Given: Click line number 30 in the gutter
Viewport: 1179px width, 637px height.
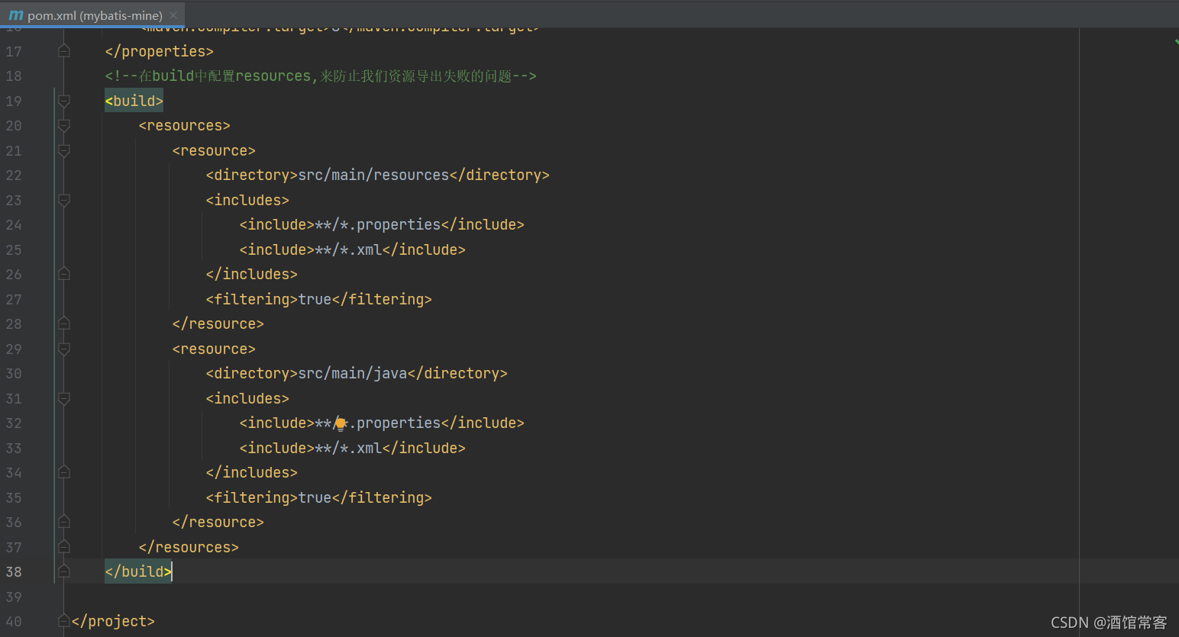Looking at the screenshot, I should click(x=14, y=374).
